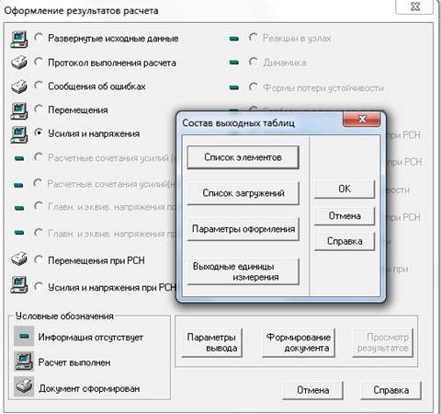Select Протокол выполнения расчета radio button

pyautogui.click(x=39, y=62)
